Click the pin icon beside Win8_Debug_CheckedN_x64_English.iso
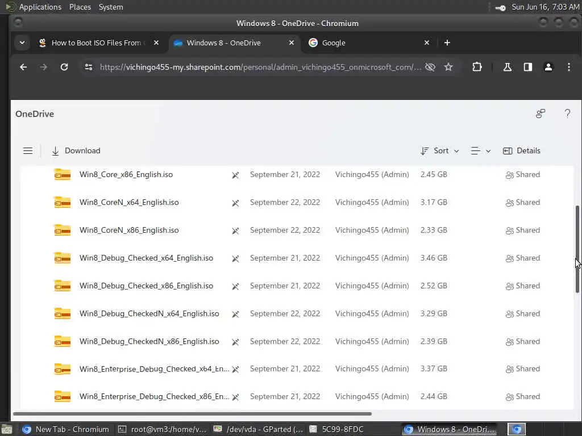The height and width of the screenshot is (436, 582). pyautogui.click(x=235, y=314)
